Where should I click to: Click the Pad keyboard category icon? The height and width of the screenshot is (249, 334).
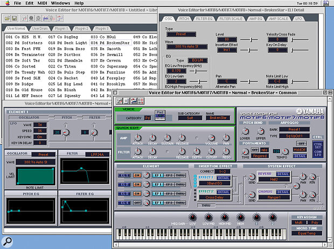[x=160, y=115]
